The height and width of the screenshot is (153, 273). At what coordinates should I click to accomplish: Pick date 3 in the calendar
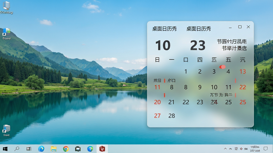coord(214,71)
